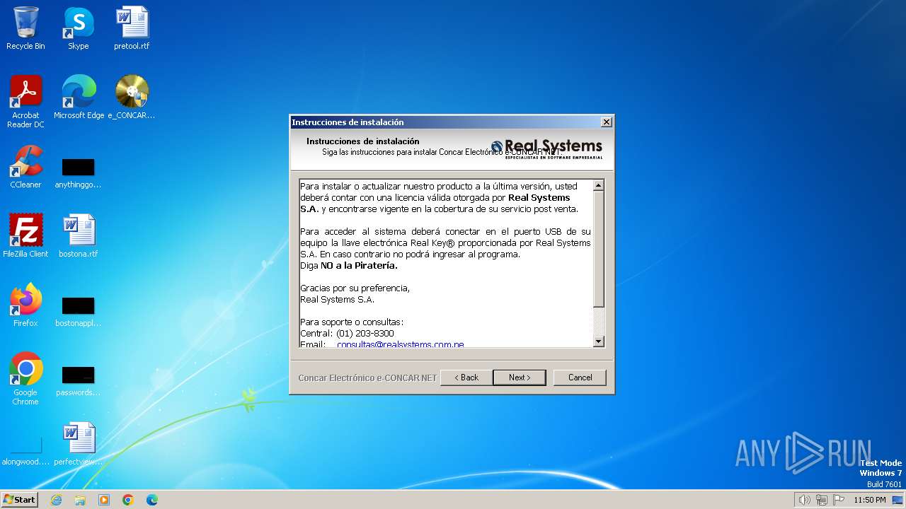Click the volume speaker tray icon
The height and width of the screenshot is (509, 906).
click(805, 500)
